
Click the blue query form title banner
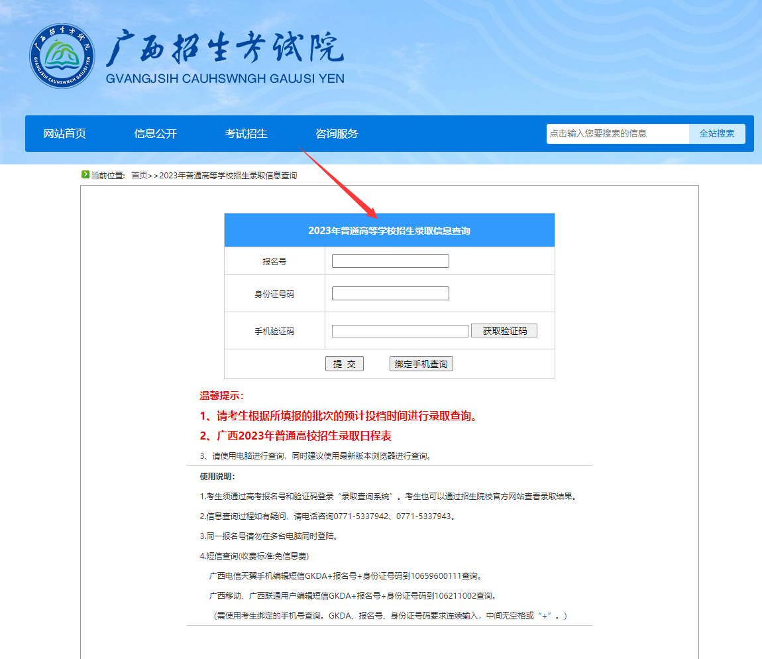(x=390, y=229)
